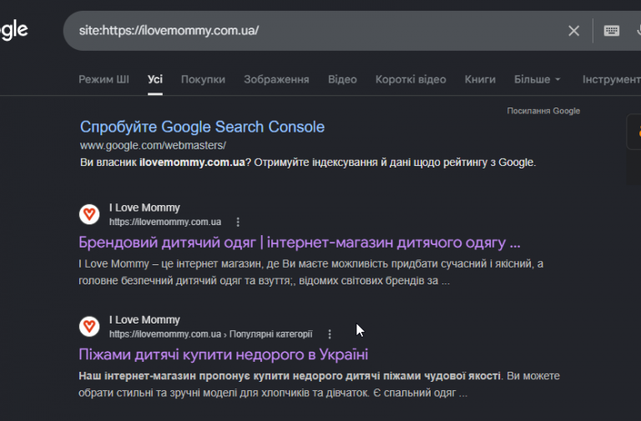641x421 pixels.
Task: Click heart favicon of the Піжами result
Action: [x=89, y=326]
